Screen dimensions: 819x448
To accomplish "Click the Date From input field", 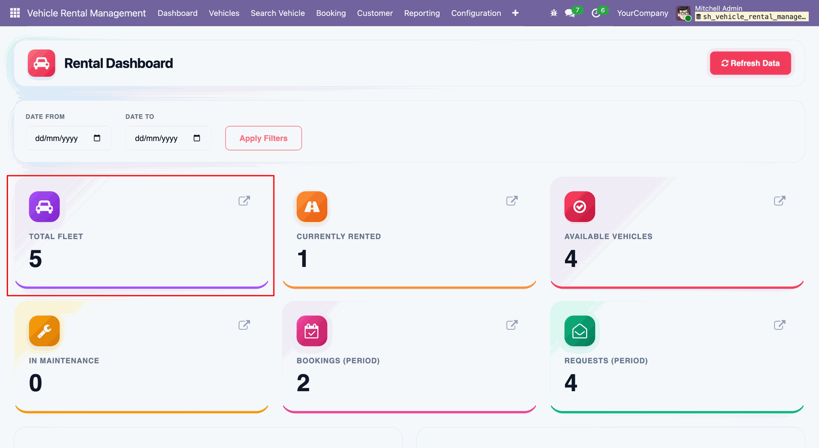I will 69,138.
